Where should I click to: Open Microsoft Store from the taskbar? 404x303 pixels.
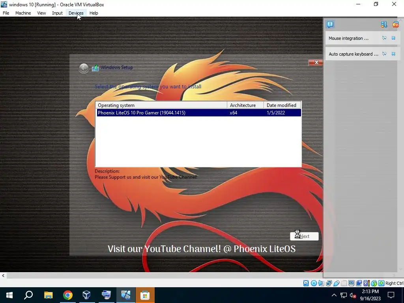pyautogui.click(x=145, y=295)
